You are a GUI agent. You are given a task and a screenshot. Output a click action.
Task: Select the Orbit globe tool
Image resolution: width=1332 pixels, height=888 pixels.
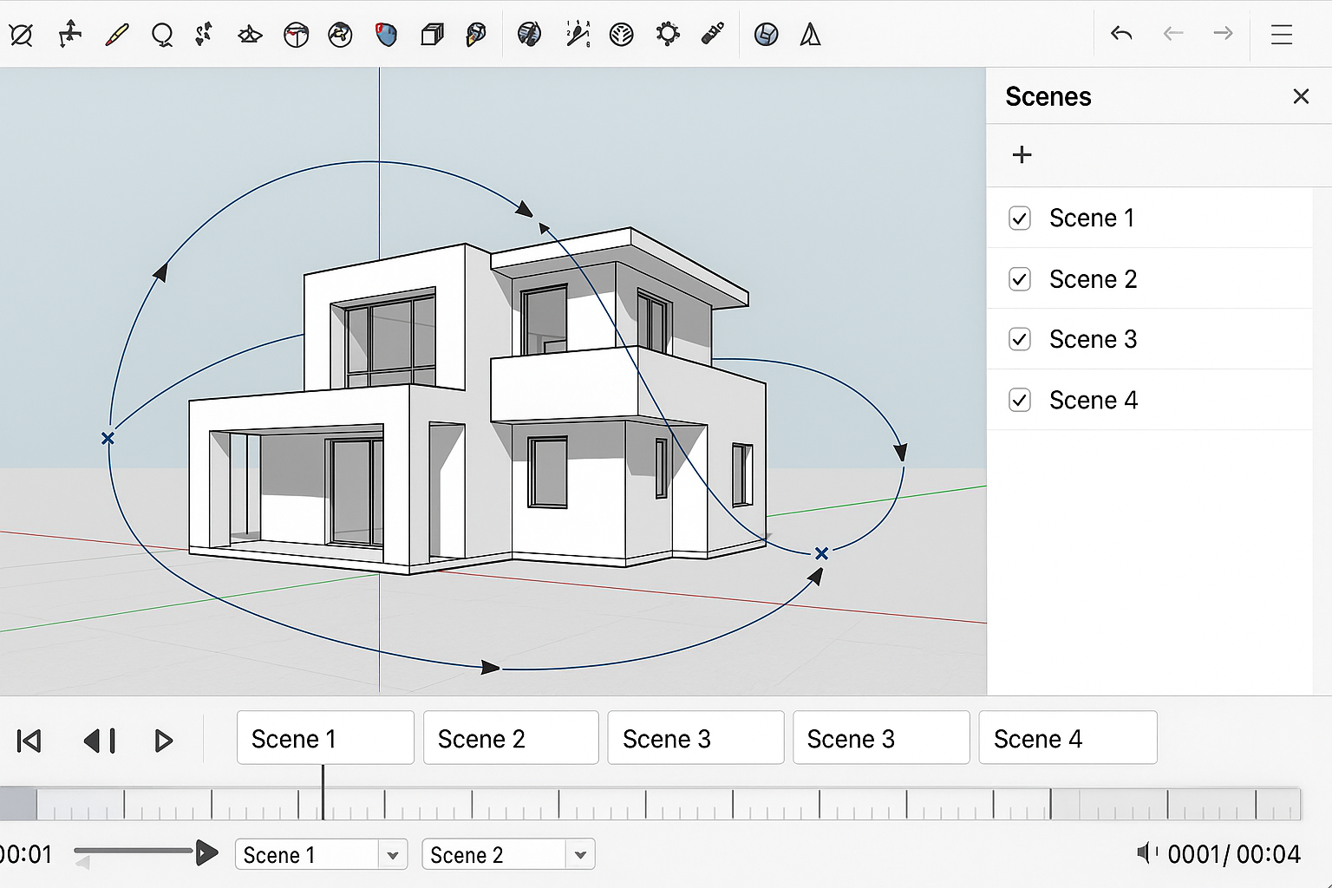340,35
